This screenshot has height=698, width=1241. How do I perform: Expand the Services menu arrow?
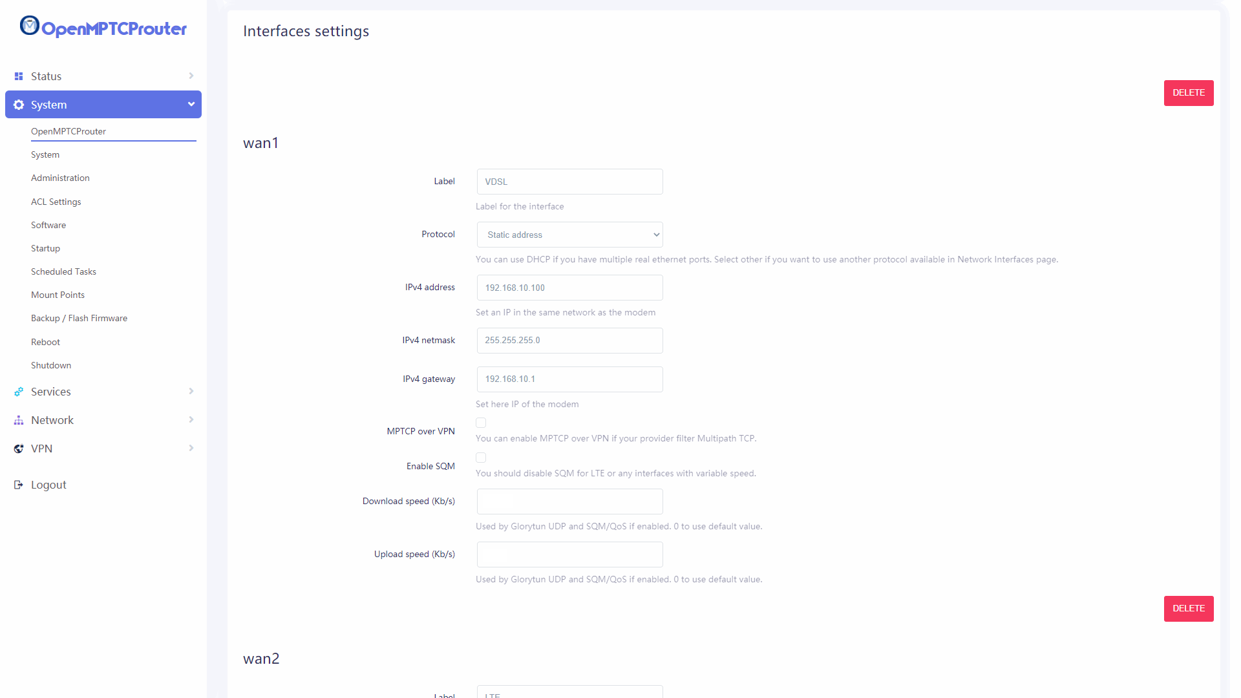point(191,391)
